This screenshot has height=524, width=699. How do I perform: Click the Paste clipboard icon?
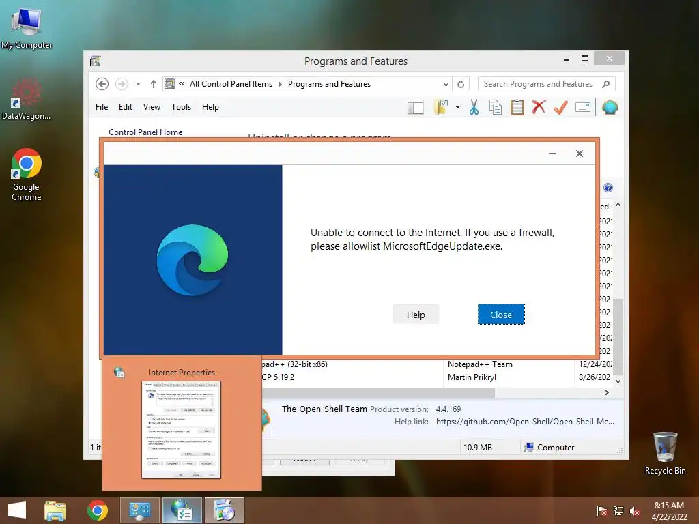click(x=517, y=107)
